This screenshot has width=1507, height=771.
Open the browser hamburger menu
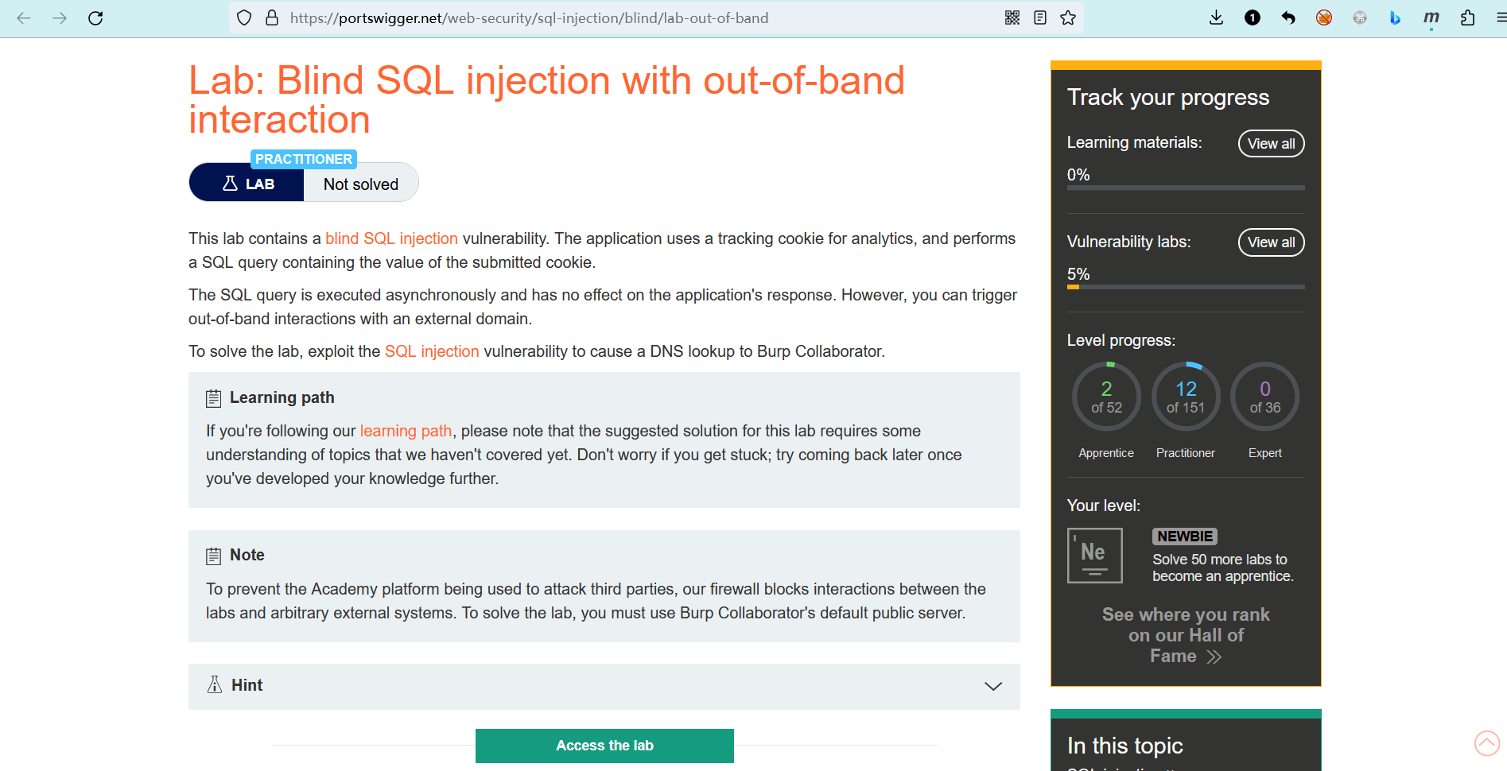tap(1500, 17)
